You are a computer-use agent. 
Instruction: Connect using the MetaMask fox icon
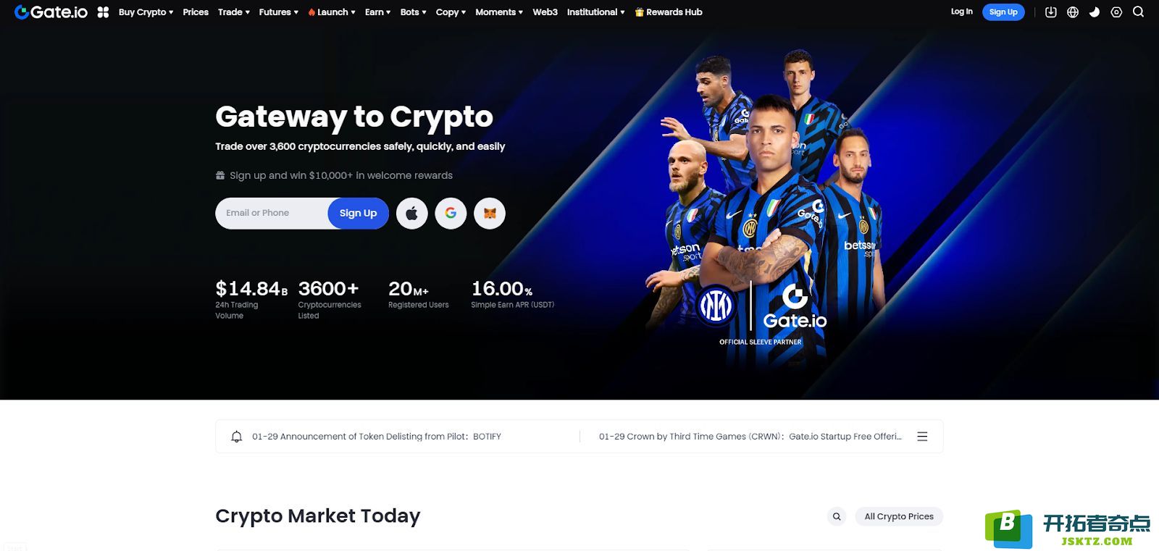[490, 214]
